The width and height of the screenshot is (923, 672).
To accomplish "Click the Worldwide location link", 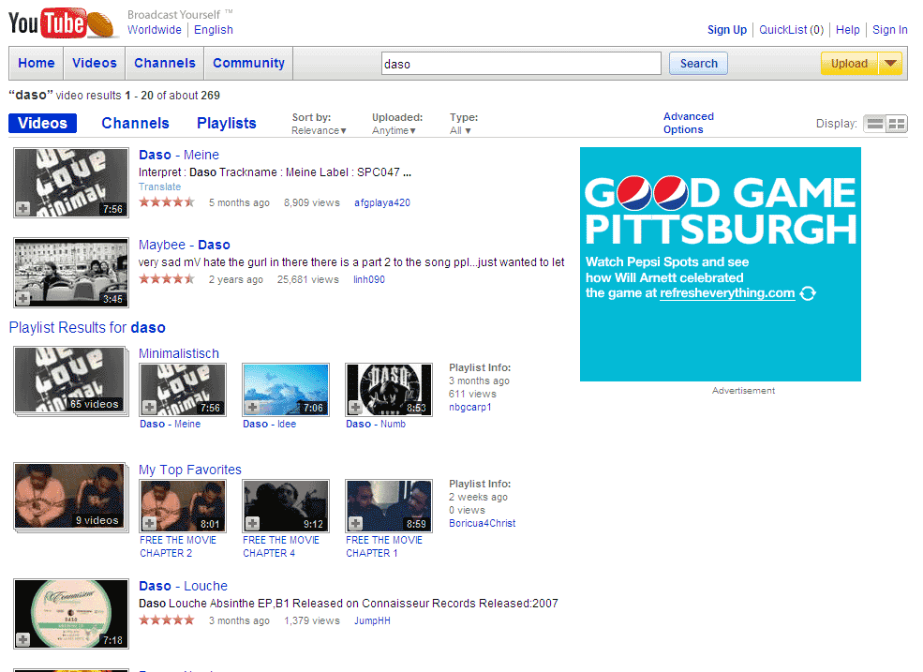I will pyautogui.click(x=155, y=29).
